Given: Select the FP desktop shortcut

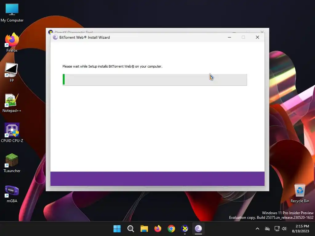Looking at the screenshot, I should (x=12, y=72).
